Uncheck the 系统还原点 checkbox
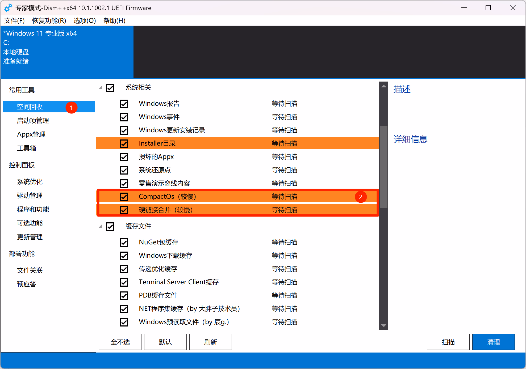 coord(124,170)
